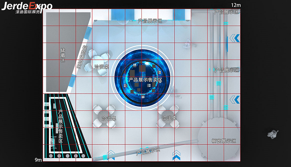
Task: Click the row of grey dots under the black sales area
Action: tap(67, 156)
